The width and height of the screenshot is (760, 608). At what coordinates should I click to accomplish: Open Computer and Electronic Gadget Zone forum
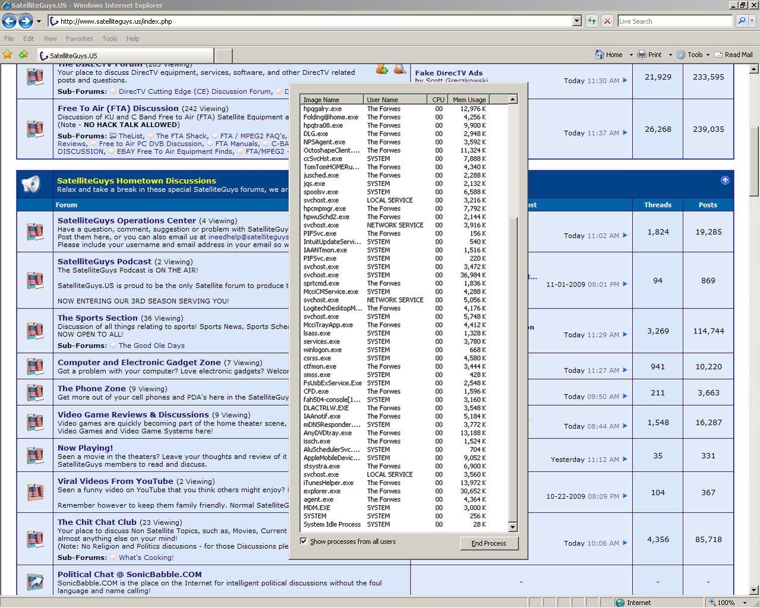click(x=139, y=363)
